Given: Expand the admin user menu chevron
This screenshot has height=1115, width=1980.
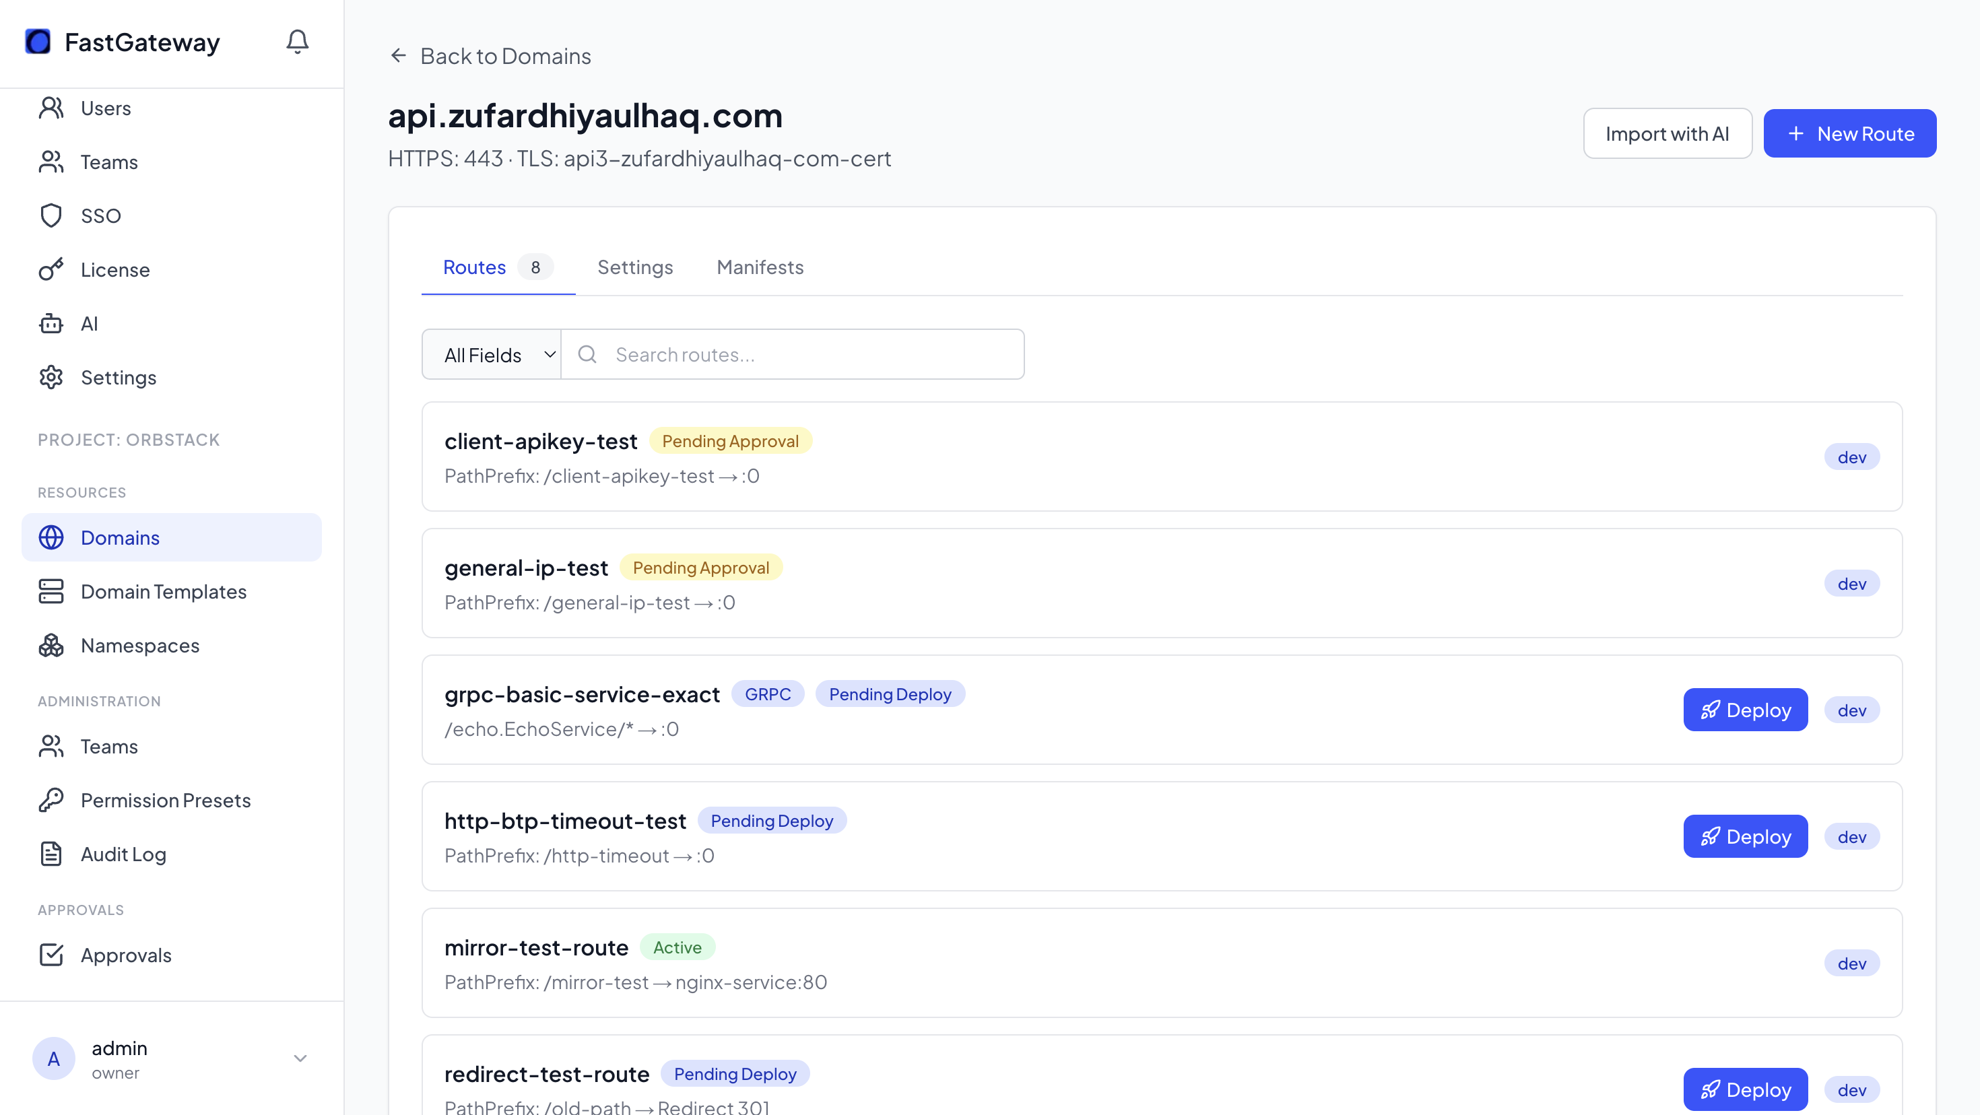Looking at the screenshot, I should pyautogui.click(x=300, y=1059).
